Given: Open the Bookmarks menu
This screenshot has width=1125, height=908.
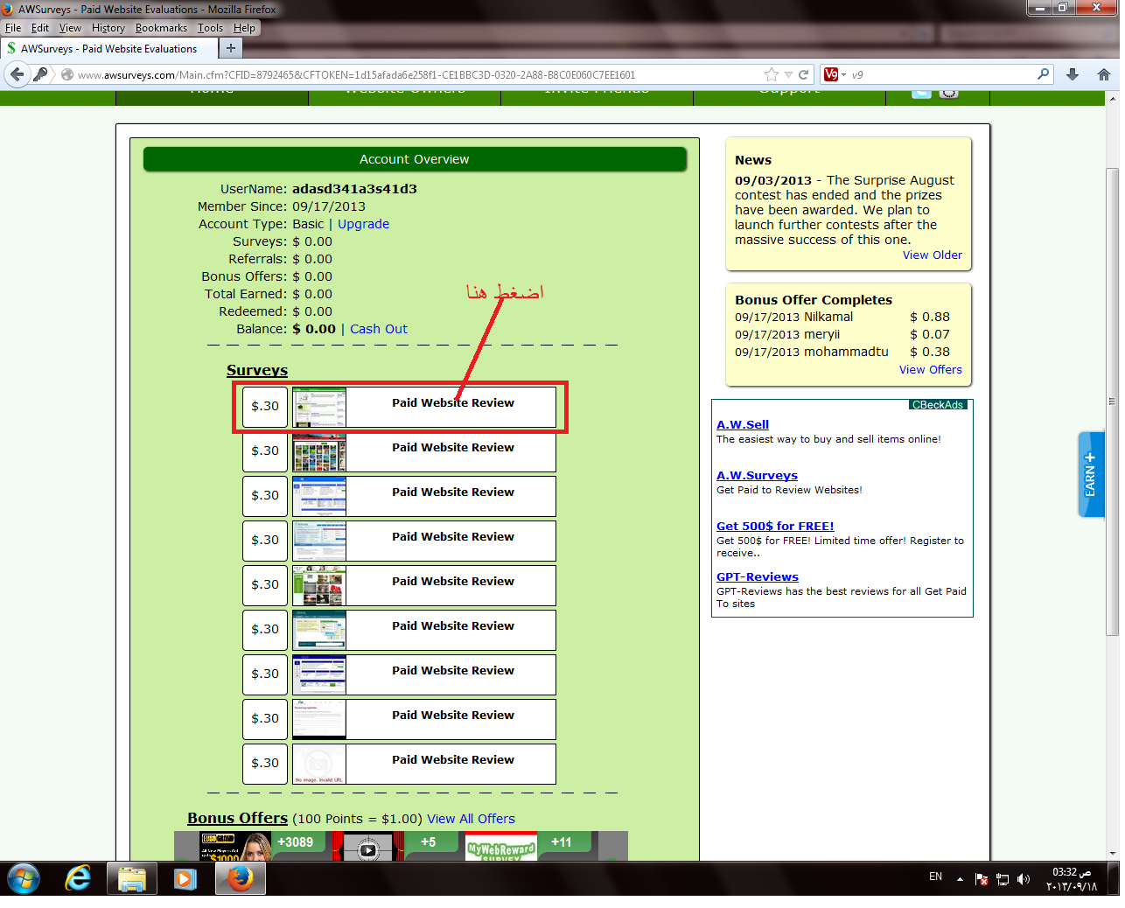Looking at the screenshot, I should click(x=161, y=28).
